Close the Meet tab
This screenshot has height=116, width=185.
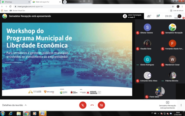click(60, 2)
